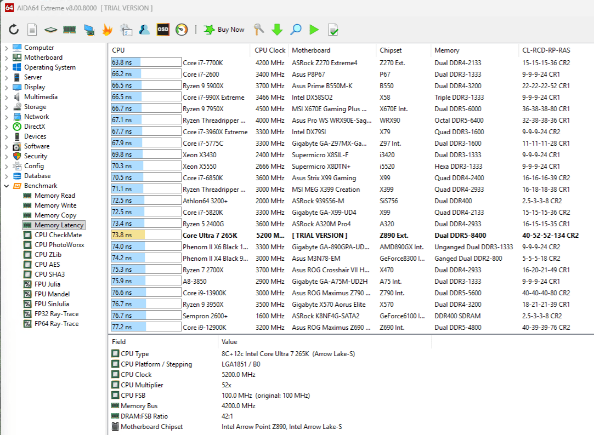
Task: Expand the Operating System node
Action: point(7,67)
